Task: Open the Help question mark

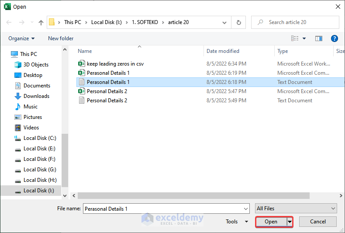Action: coord(334,38)
